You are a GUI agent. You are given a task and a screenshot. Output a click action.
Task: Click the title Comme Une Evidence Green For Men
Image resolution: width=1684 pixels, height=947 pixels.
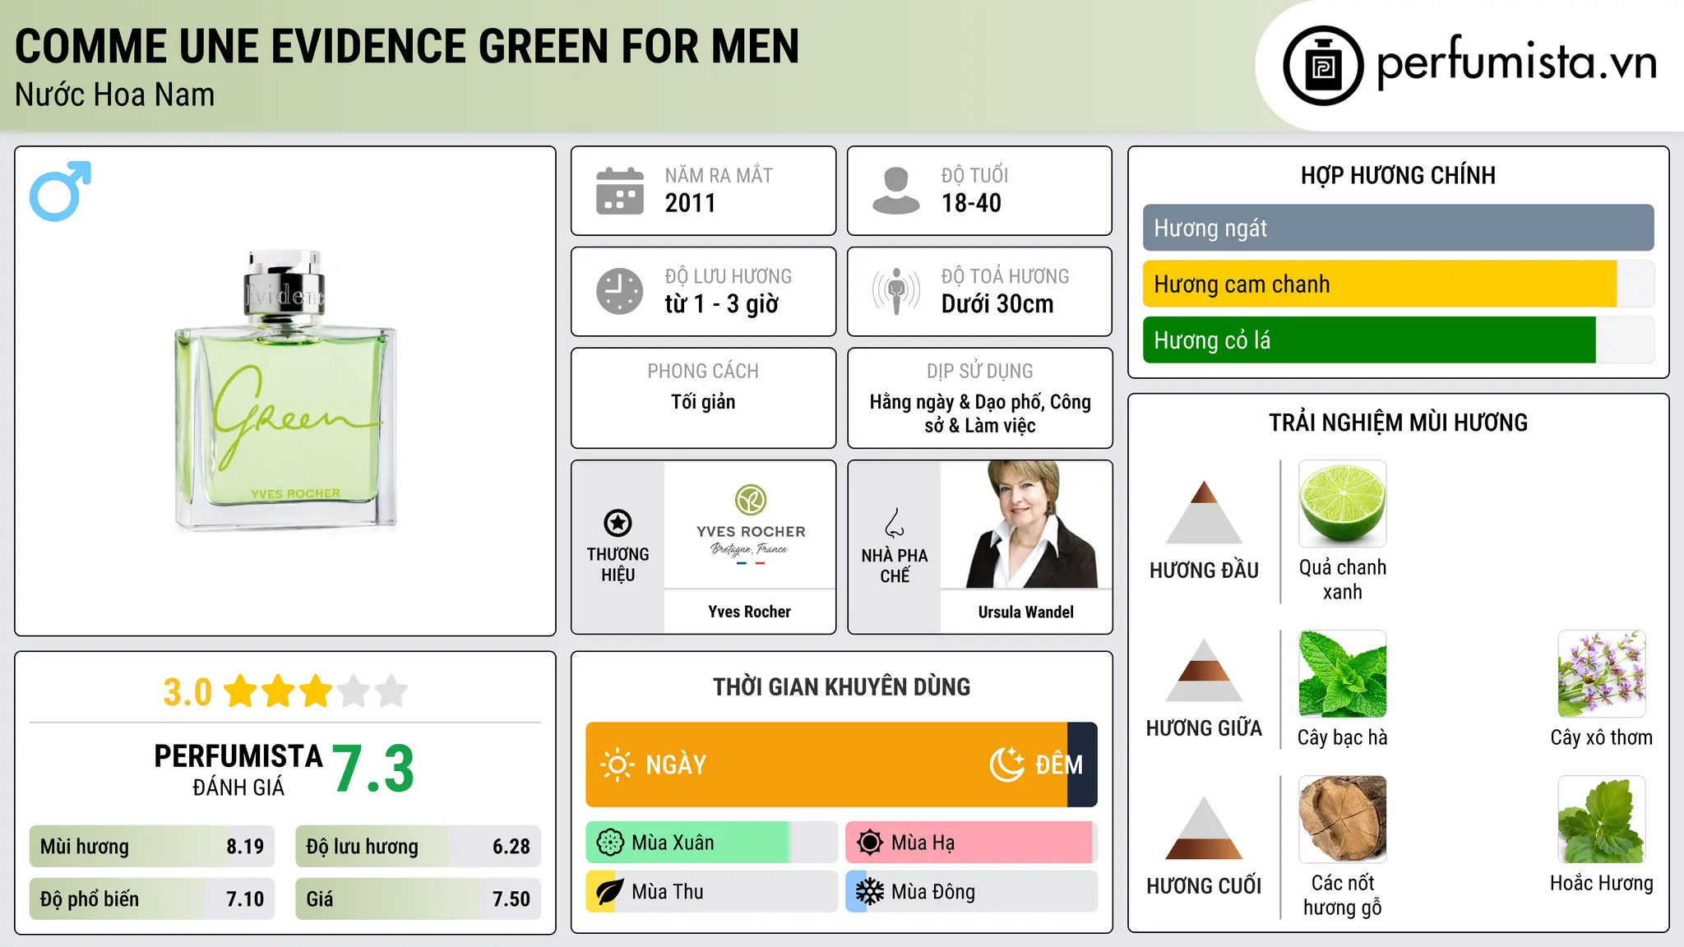(407, 46)
